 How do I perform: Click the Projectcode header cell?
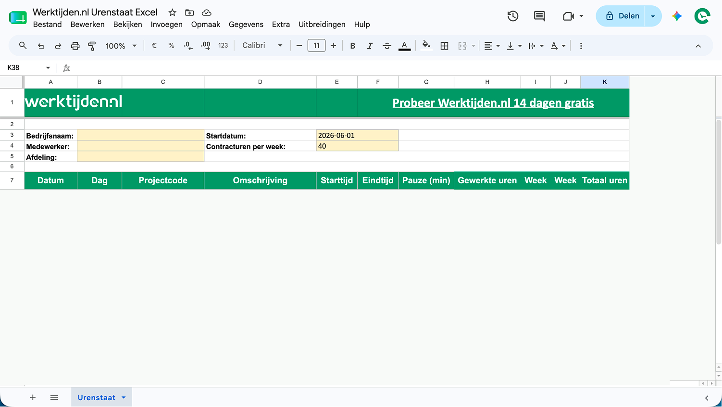pos(163,180)
